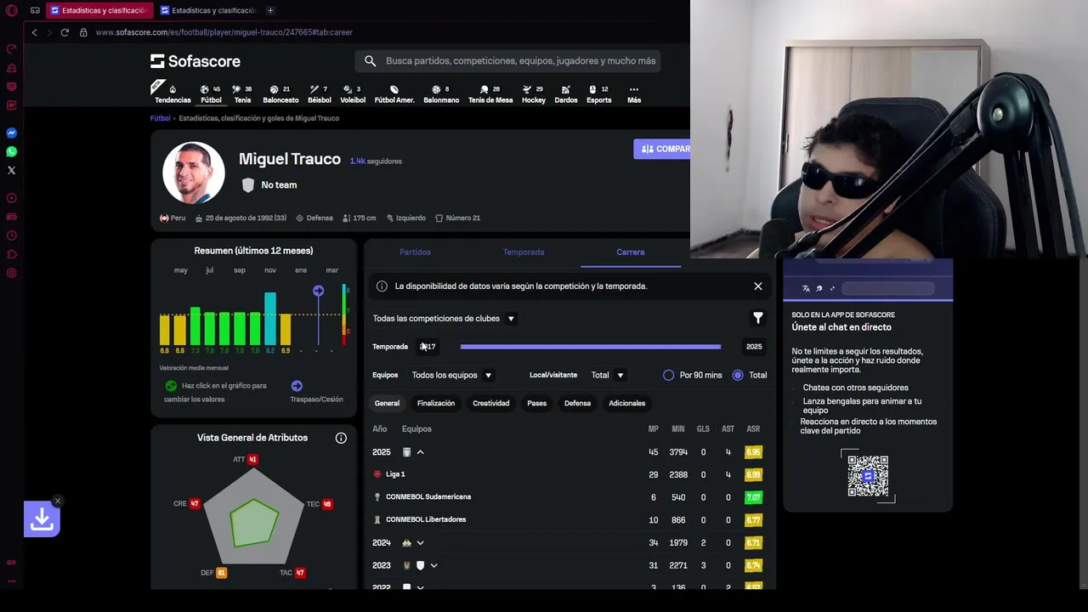Click the 2025 season end value

tap(754, 347)
